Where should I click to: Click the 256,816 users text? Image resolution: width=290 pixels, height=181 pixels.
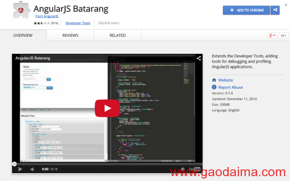pyautogui.click(x=108, y=23)
